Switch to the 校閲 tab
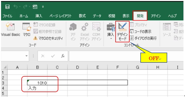 pyautogui.click(x=112, y=16)
